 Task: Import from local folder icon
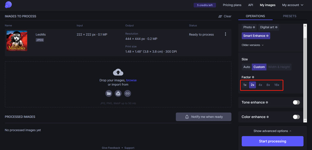tap(109, 93)
